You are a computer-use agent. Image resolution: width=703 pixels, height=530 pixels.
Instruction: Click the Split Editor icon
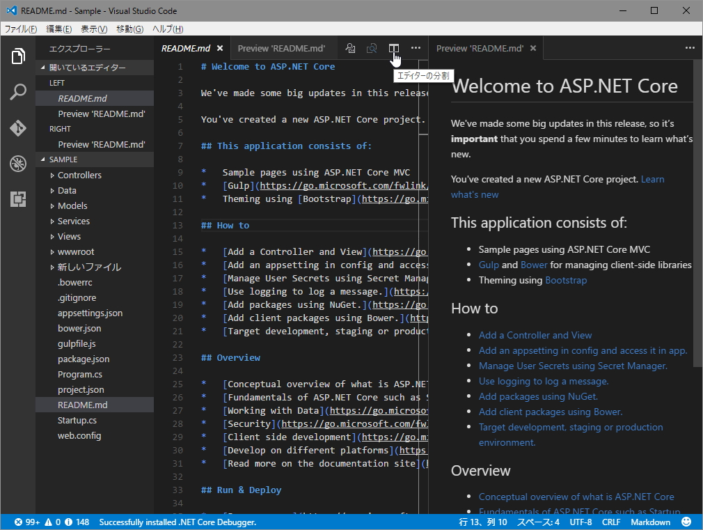click(394, 48)
